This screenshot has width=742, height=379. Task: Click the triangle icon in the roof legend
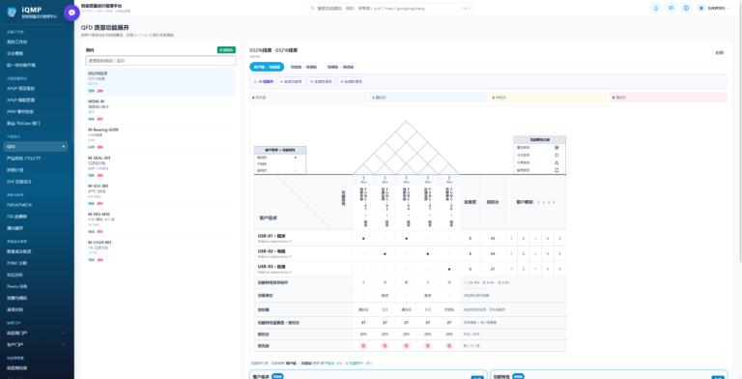coord(556,162)
